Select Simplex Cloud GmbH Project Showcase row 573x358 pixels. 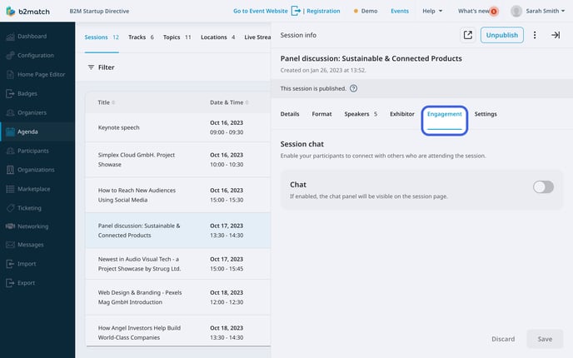(x=178, y=160)
